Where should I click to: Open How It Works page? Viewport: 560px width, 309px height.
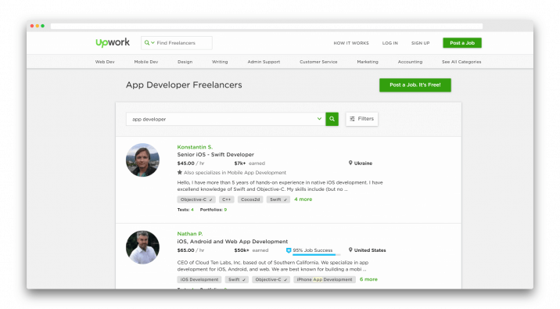351,43
